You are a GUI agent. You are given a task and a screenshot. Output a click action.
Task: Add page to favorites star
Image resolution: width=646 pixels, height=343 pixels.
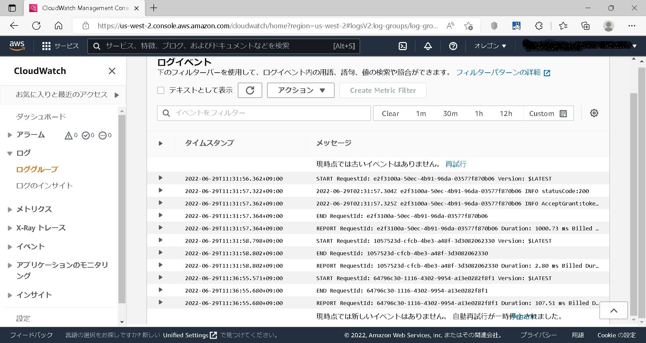point(468,26)
